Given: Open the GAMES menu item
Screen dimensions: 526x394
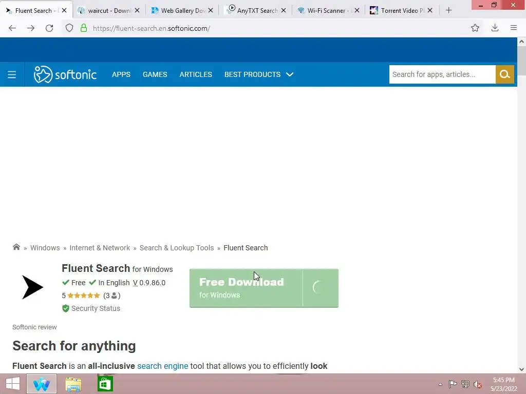Looking at the screenshot, I should tap(155, 74).
